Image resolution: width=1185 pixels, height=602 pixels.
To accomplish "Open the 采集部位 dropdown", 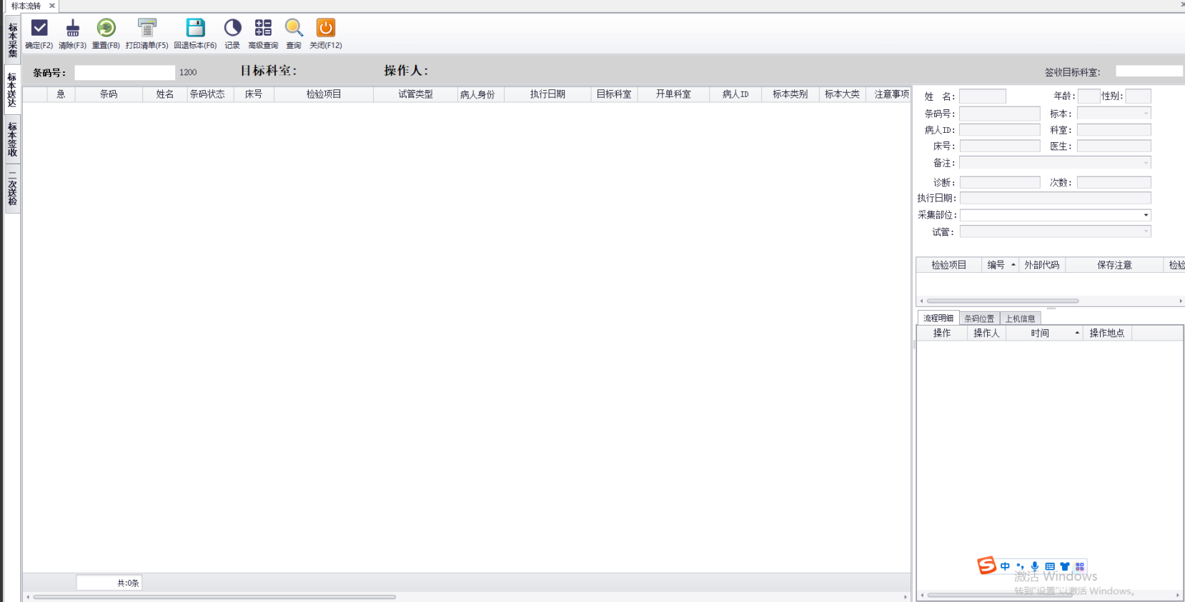I will pos(1146,215).
